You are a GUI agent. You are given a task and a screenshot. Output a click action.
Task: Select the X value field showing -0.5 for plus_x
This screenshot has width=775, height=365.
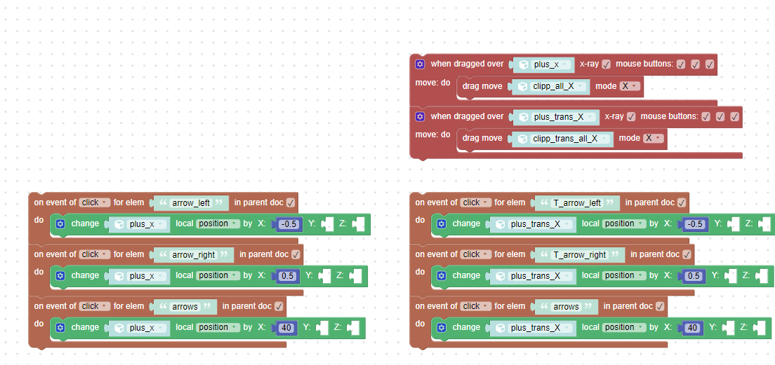coord(288,224)
